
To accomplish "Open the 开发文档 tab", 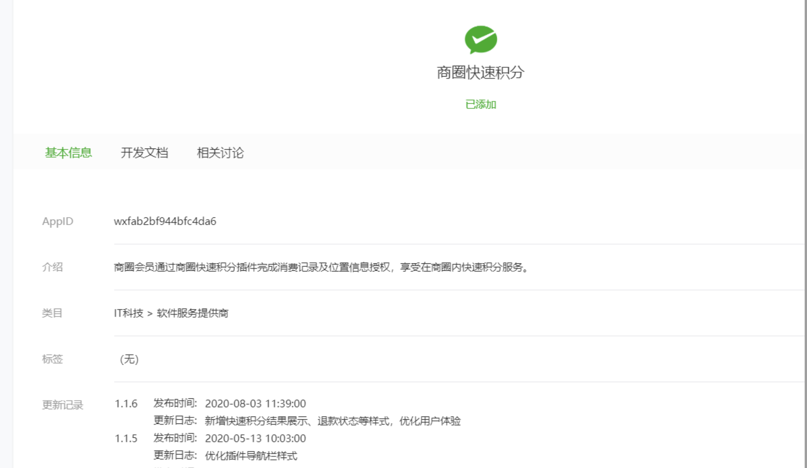I will click(x=144, y=153).
